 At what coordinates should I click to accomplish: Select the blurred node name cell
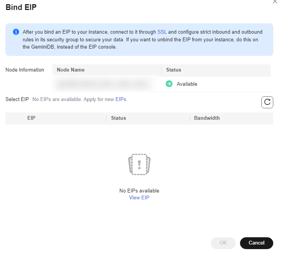click(101, 84)
